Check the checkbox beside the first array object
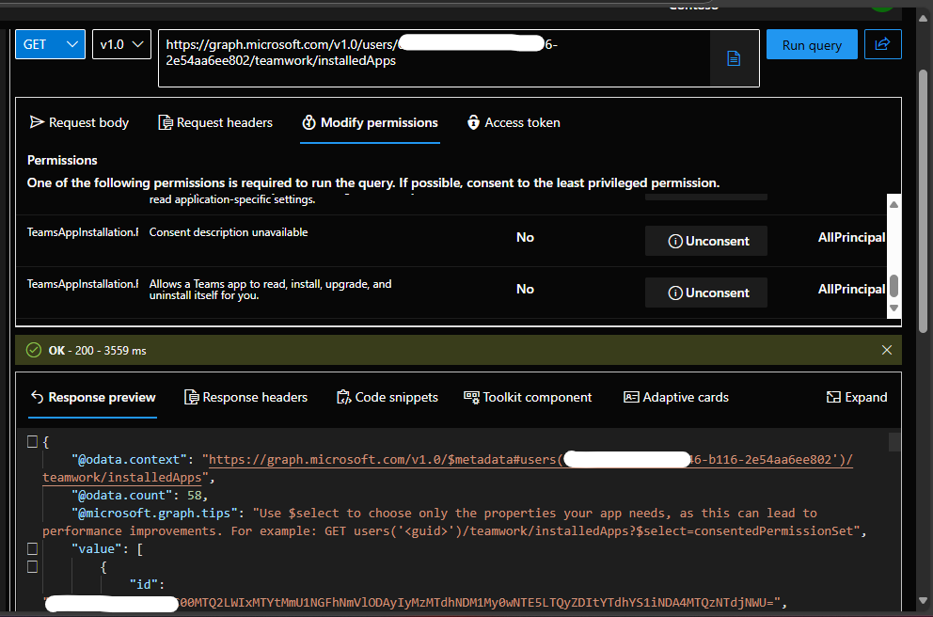The height and width of the screenshot is (617, 933). (32, 566)
